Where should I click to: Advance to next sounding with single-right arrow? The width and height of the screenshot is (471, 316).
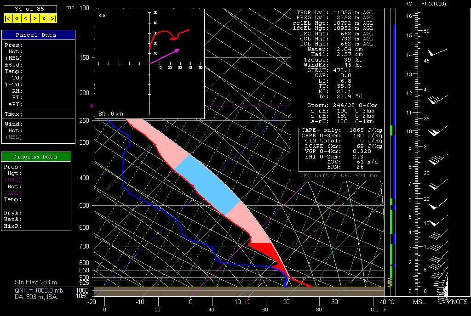point(35,18)
